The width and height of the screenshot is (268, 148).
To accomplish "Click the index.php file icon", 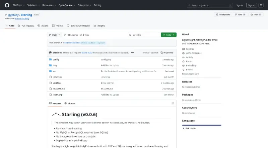I will click(51, 95).
